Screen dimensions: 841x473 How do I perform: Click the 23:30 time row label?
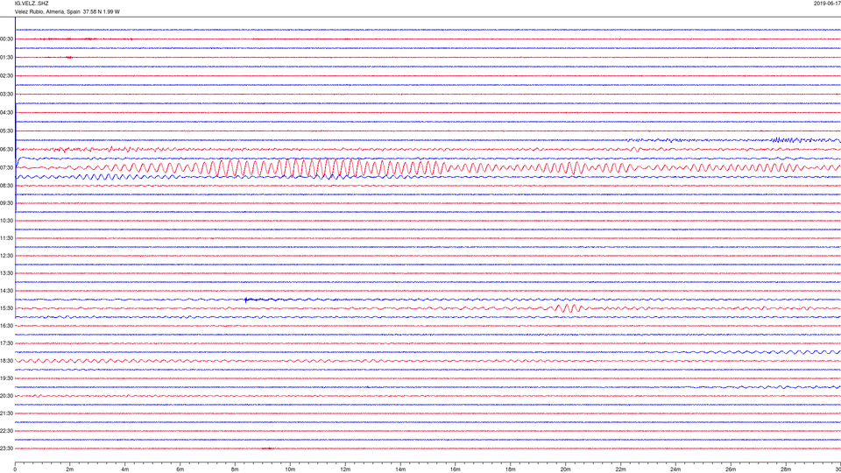(6, 448)
